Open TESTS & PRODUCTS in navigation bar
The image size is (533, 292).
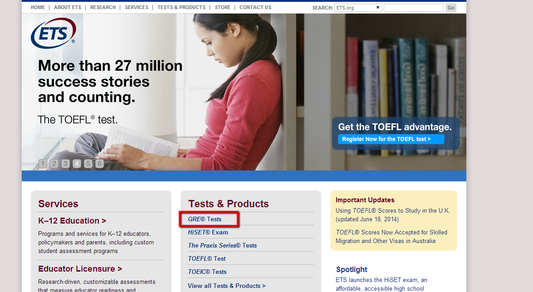181,7
